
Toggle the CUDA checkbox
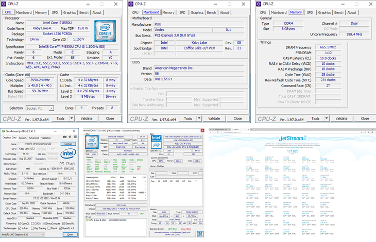(x=32, y=223)
